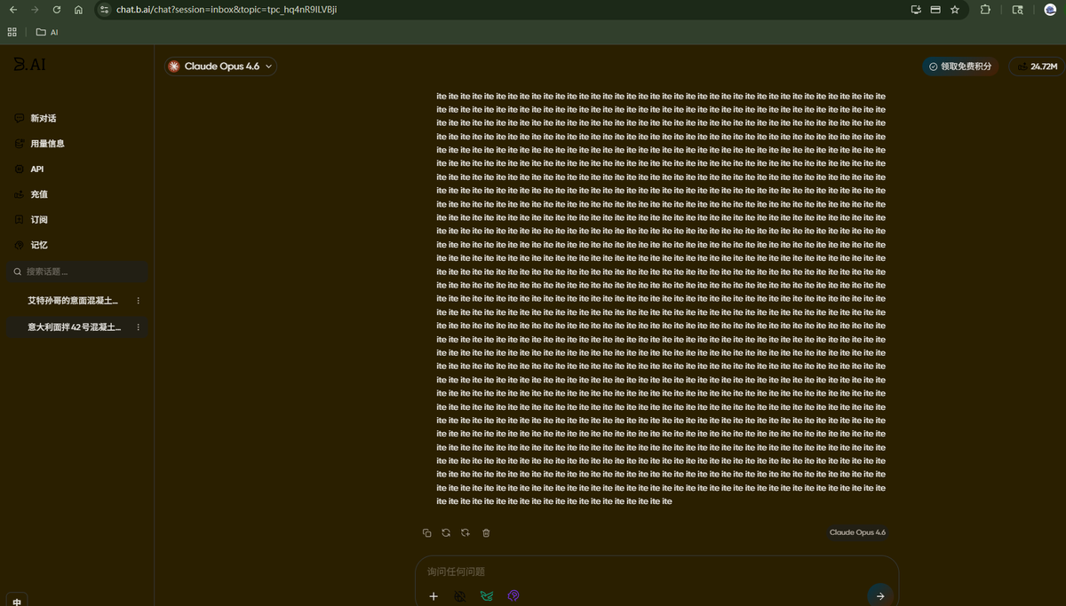Open conversation 意大利面拌42号混凝土
Viewport: 1066px width, 606px height.
click(x=74, y=327)
